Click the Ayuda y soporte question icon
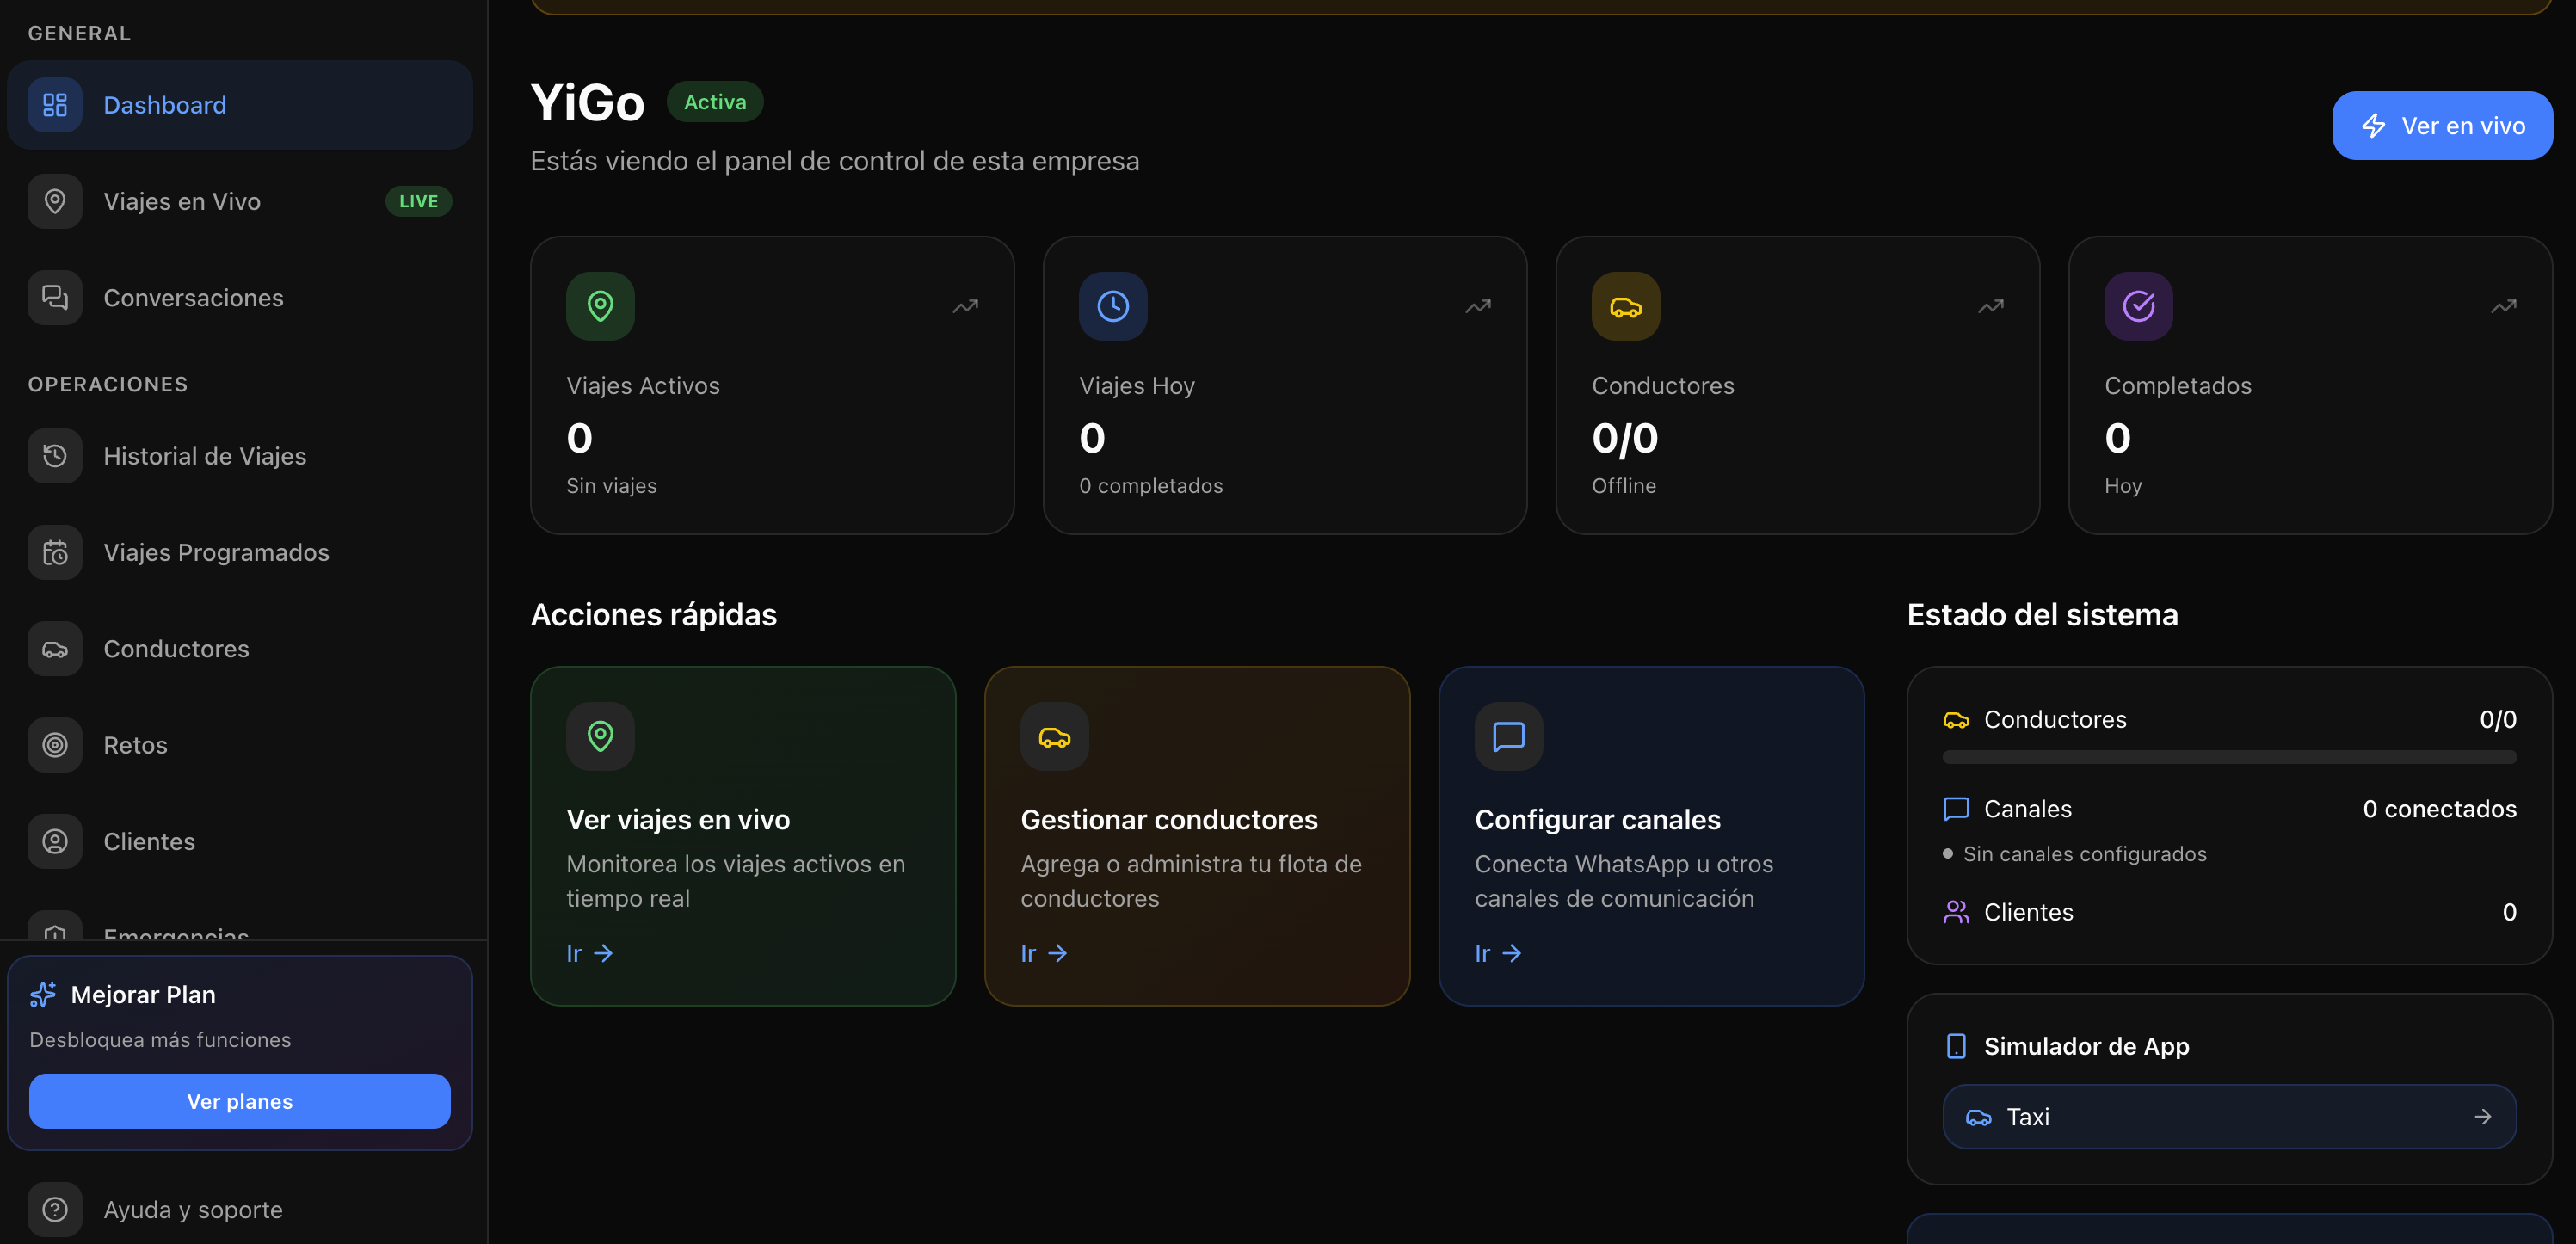 click(x=55, y=1210)
